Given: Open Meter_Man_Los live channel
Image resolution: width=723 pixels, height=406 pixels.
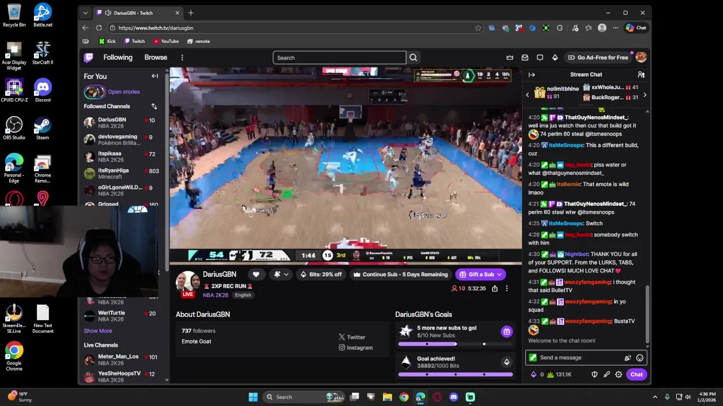Looking at the screenshot, I should click(x=121, y=360).
